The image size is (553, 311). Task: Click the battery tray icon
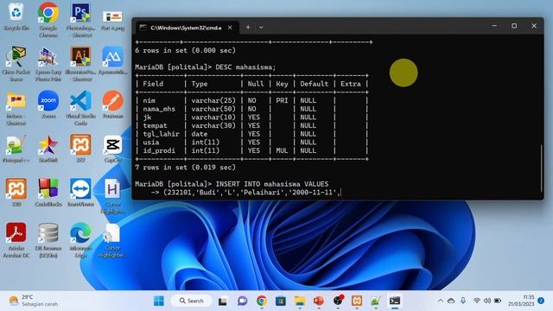pyautogui.click(x=498, y=301)
